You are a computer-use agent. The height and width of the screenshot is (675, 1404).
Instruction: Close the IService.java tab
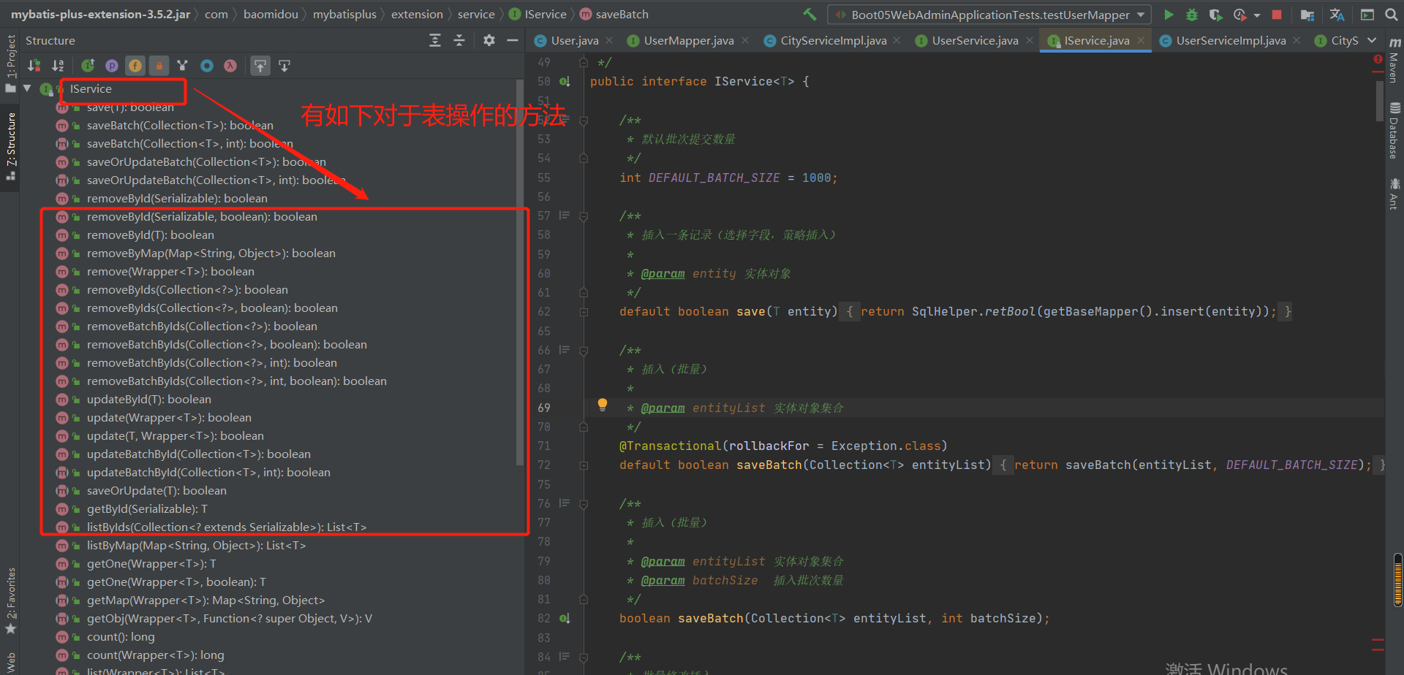1141,40
